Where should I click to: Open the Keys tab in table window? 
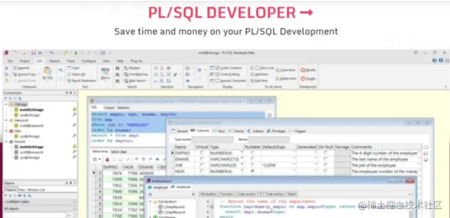point(219,131)
